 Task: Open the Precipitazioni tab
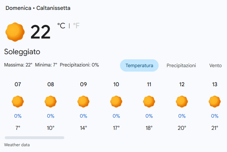(x=181, y=65)
